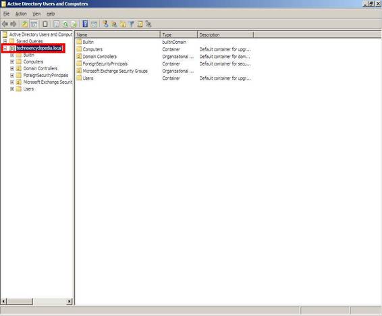Open the View menu
This screenshot has height=316, width=382.
pos(37,14)
